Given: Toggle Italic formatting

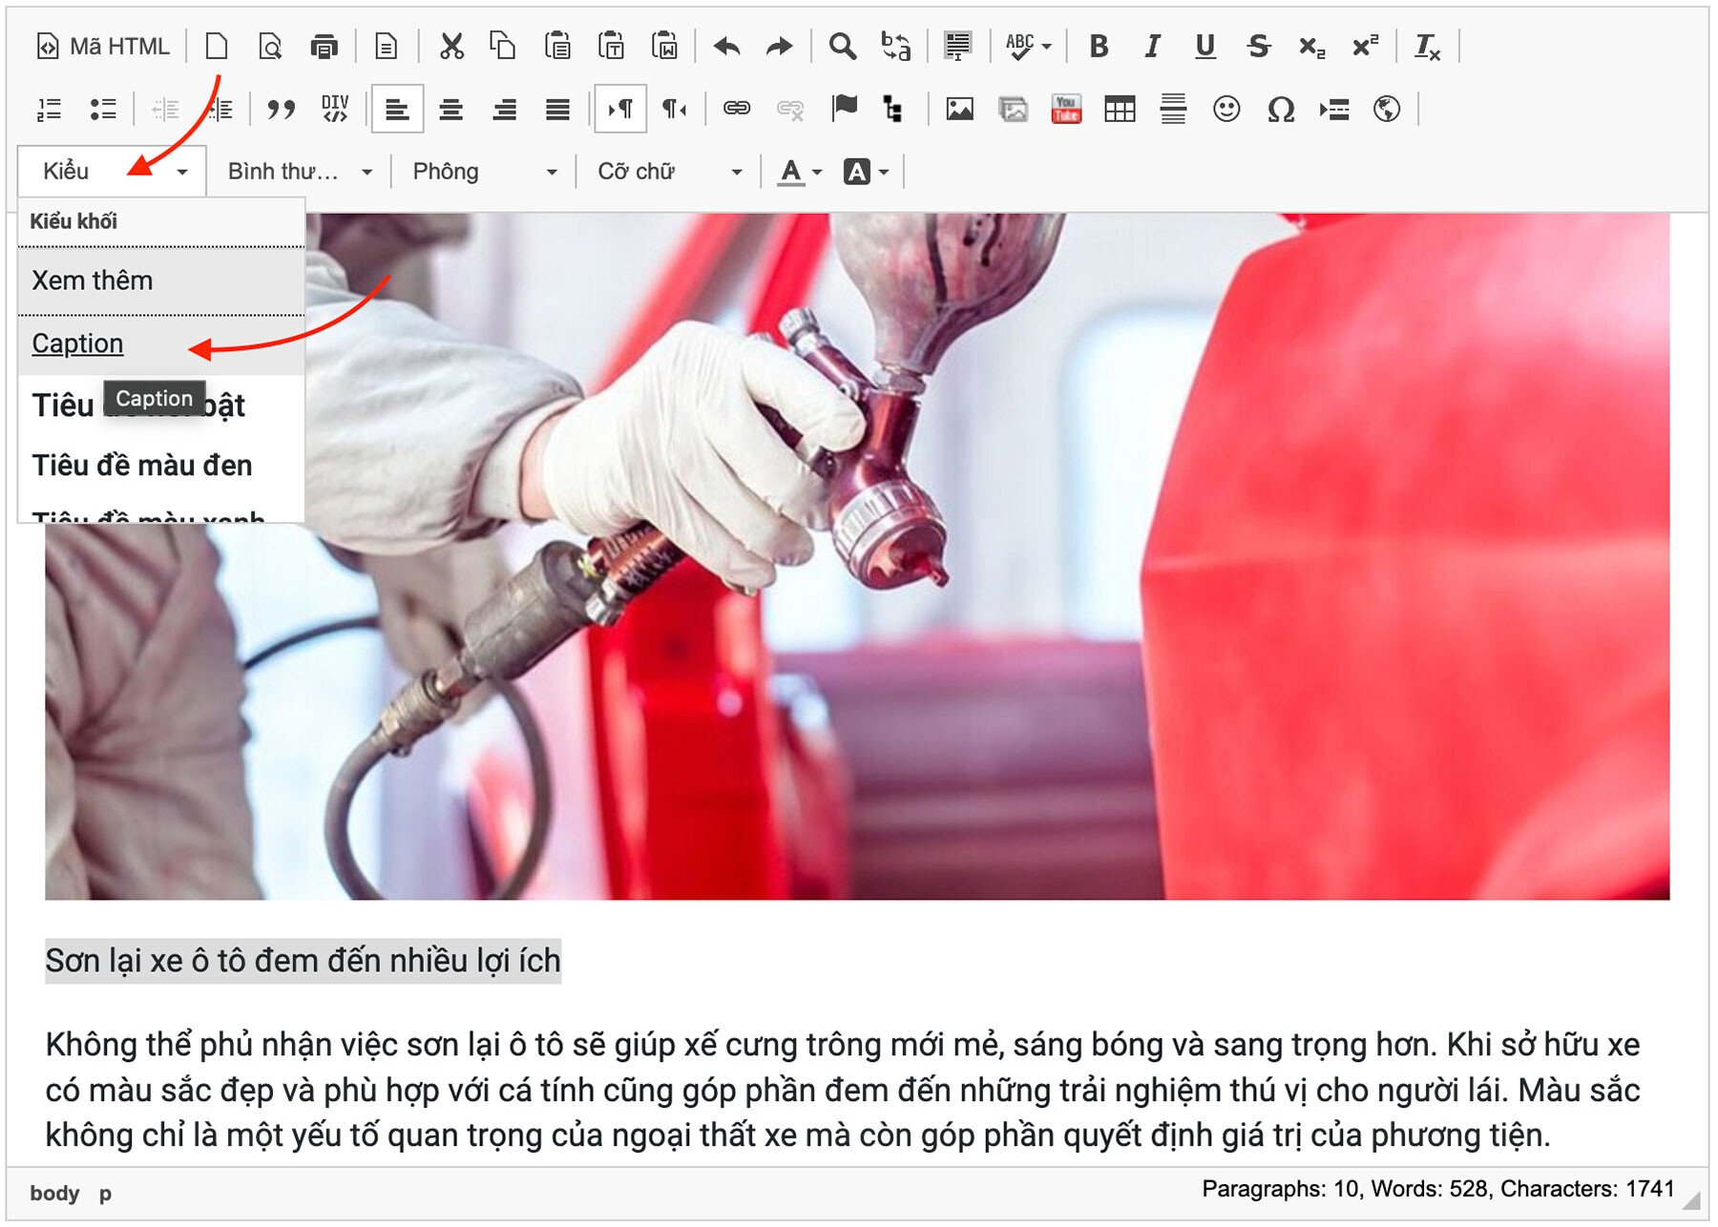Looking at the screenshot, I should tap(1152, 46).
